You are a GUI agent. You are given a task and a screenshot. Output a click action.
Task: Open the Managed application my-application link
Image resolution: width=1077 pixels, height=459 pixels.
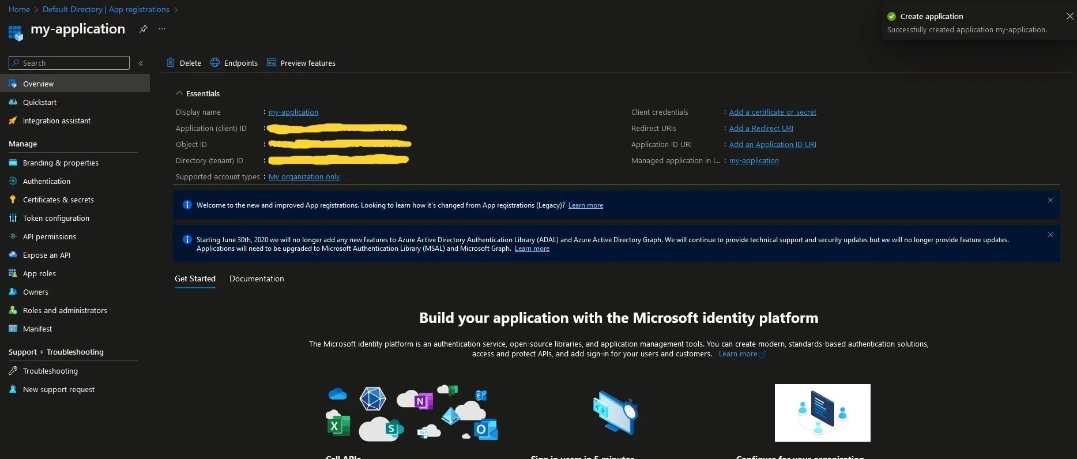754,160
